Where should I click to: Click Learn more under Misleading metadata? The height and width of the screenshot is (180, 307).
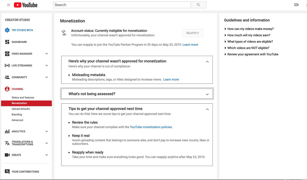coord(171,80)
